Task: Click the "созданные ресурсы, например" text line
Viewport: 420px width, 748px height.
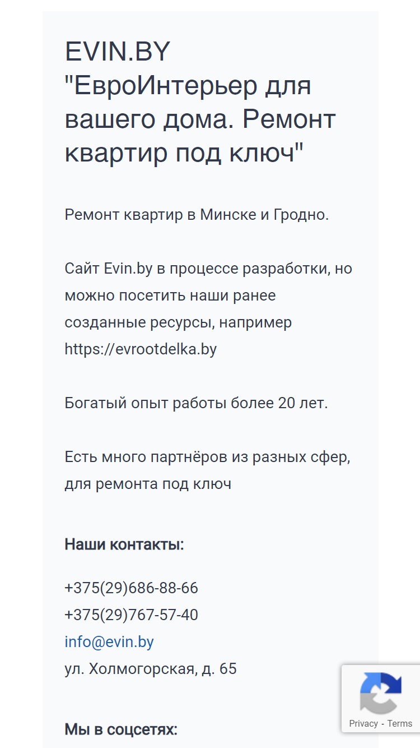Action: coord(178,322)
